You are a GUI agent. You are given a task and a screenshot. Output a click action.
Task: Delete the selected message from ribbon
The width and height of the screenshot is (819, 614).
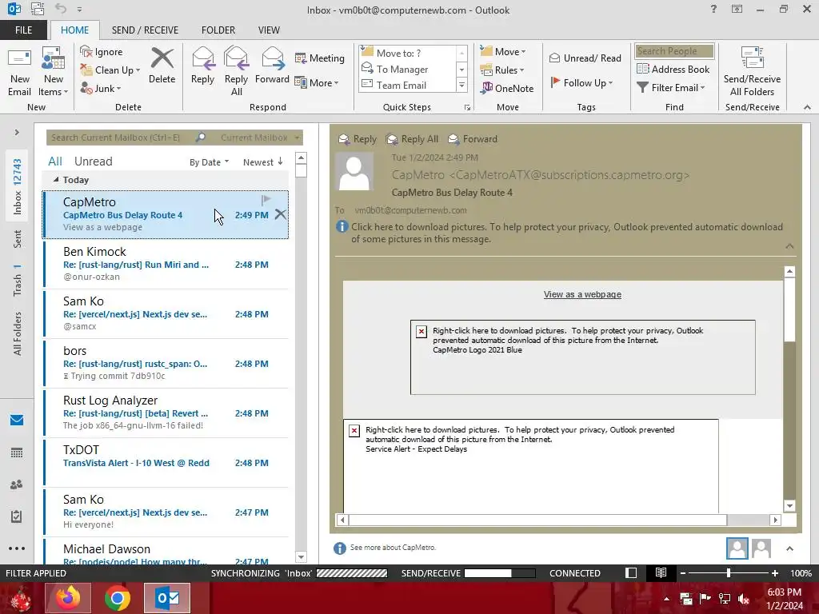tap(162, 66)
